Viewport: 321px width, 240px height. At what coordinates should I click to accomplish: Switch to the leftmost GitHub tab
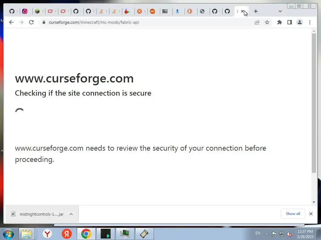(x=12, y=11)
